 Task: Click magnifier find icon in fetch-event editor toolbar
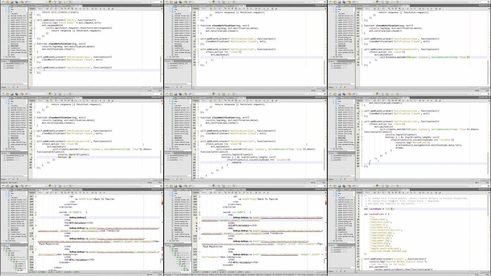tap(62, 9)
